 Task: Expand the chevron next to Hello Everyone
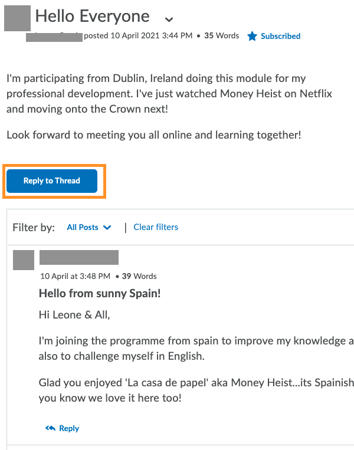tap(169, 19)
